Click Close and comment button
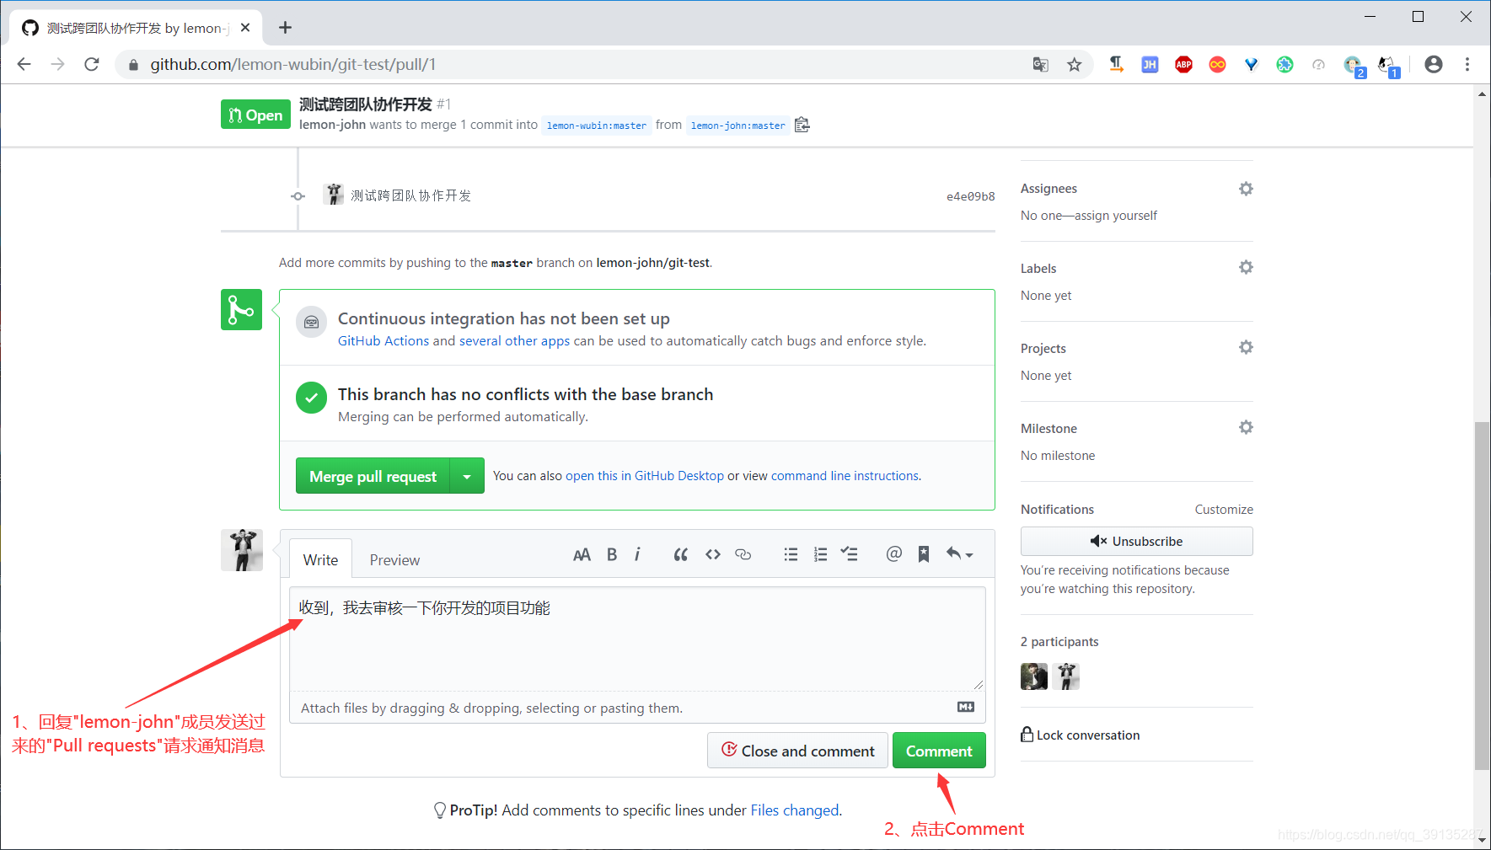Viewport: 1491px width, 850px height. (x=797, y=751)
